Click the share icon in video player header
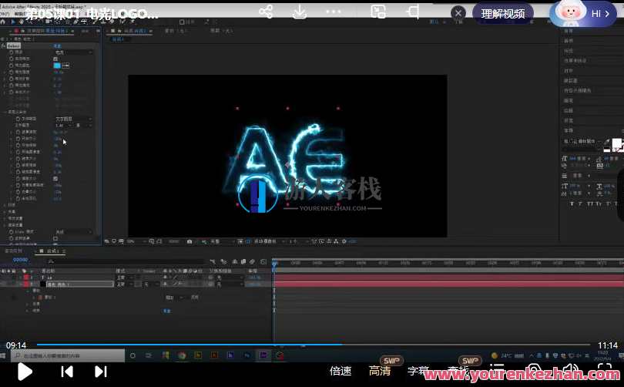The image size is (624, 387). [266, 12]
